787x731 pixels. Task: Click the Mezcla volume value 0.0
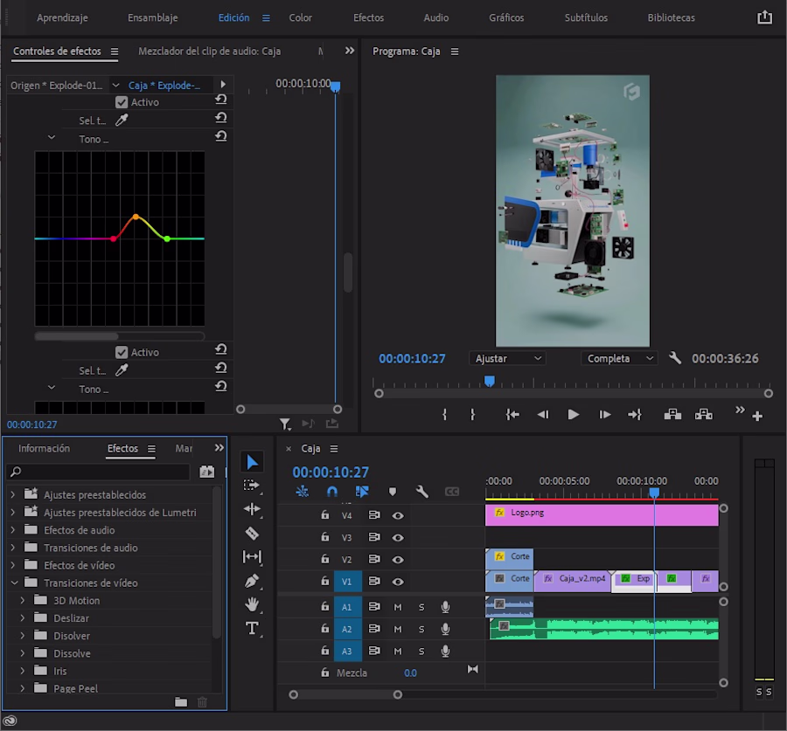410,672
